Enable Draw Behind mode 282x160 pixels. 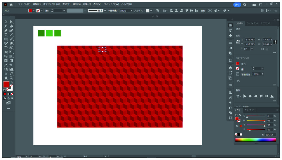9,98
